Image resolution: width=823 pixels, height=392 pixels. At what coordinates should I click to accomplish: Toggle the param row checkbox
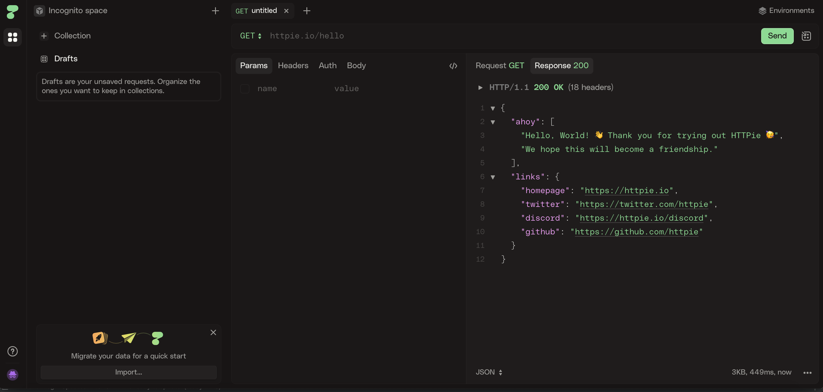pos(245,89)
